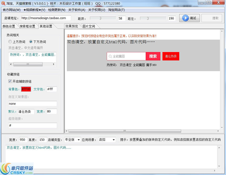Click the 店铺地址 URL input field
This screenshot has width=226, height=175.
click(x=45, y=18)
